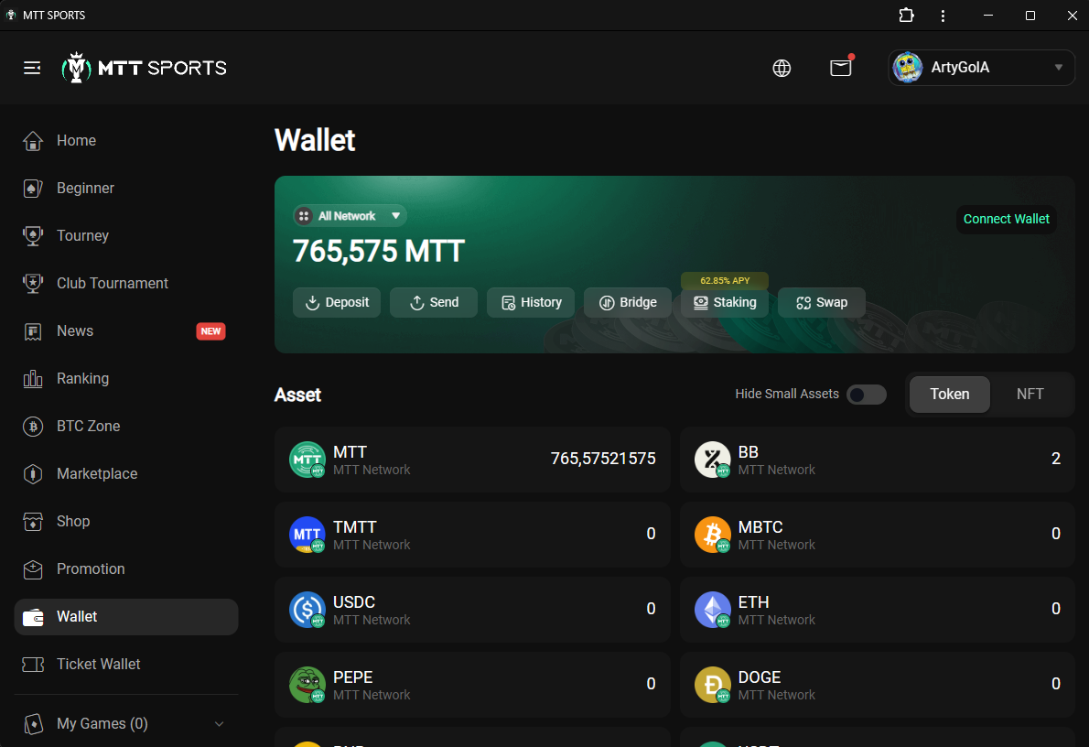
Task: Expand the ArtyGolA account dropdown arrow
Action: click(x=1059, y=68)
